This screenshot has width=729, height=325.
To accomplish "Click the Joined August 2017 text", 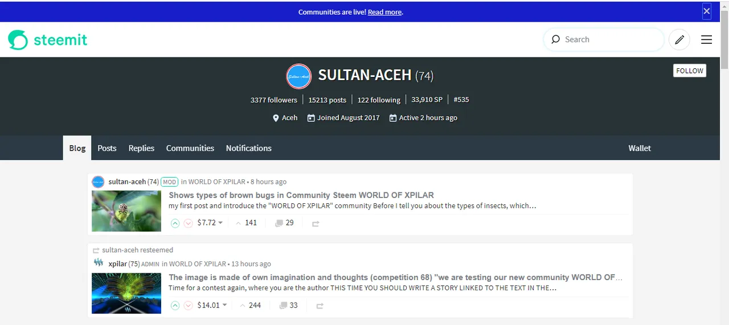I will coord(349,118).
